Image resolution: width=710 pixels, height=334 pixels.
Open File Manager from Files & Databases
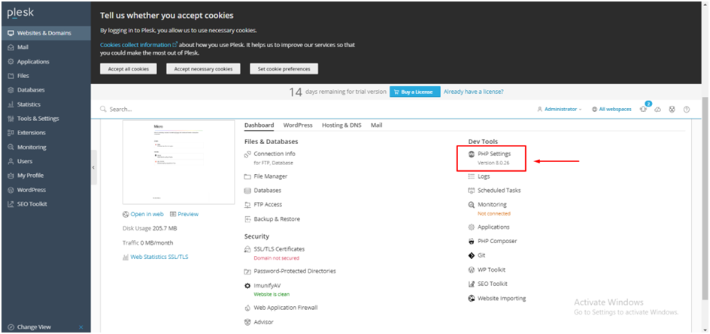point(270,176)
